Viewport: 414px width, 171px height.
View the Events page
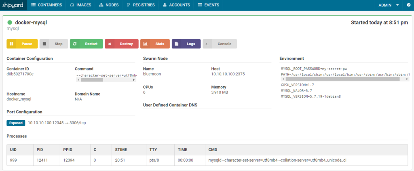[x=208, y=5]
